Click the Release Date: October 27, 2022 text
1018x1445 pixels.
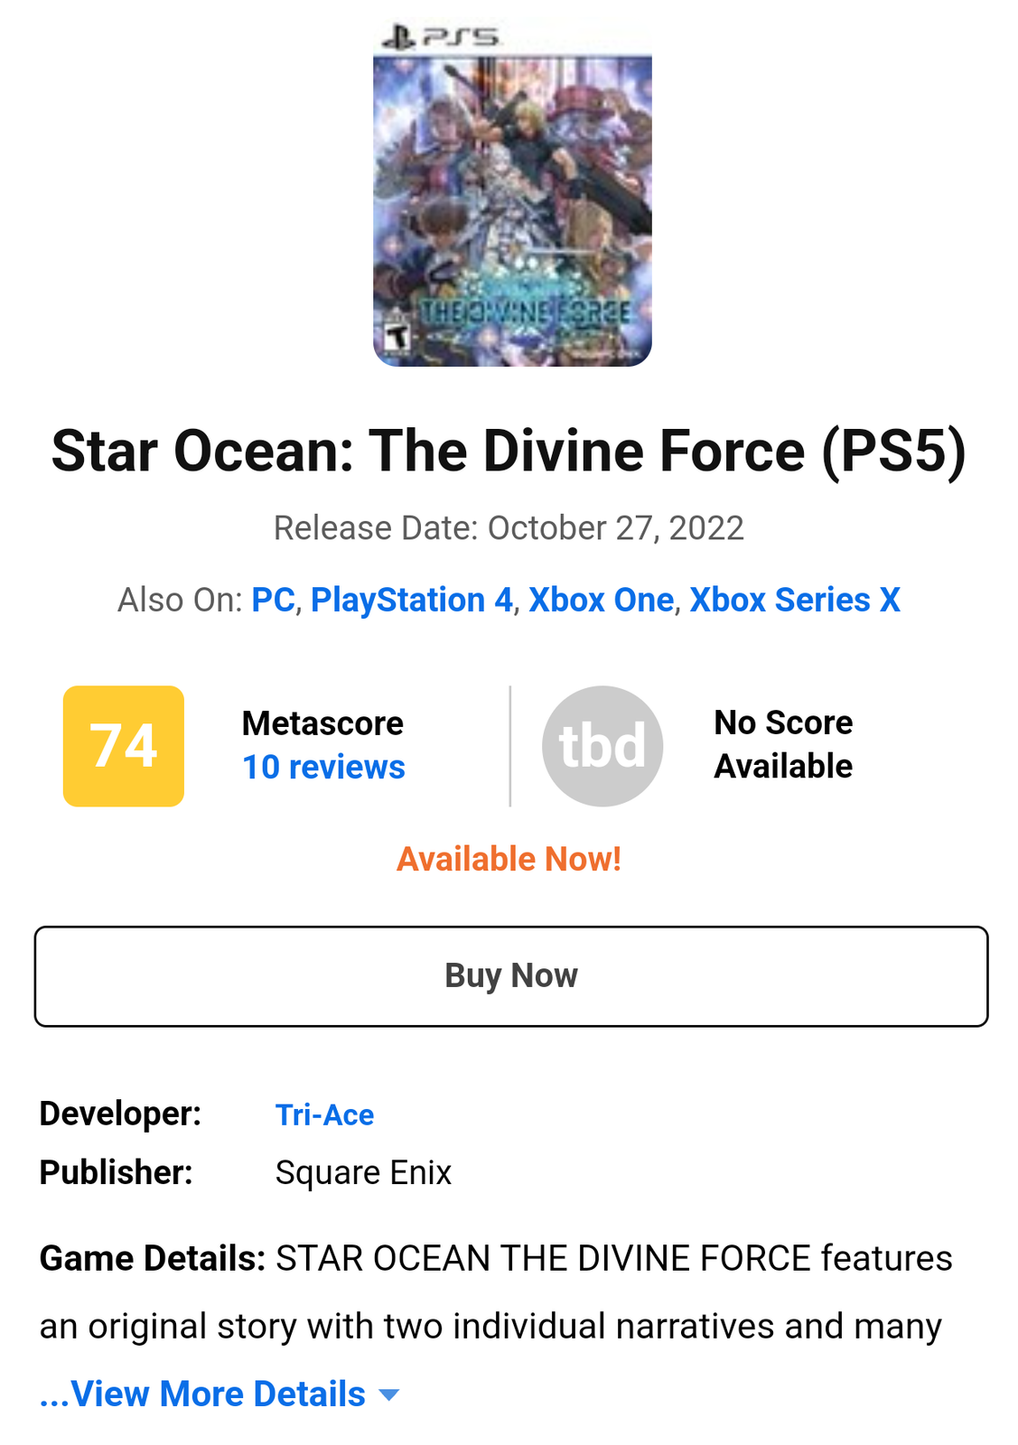[x=509, y=528]
